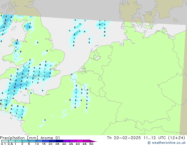Click the '40' legend scale label
This screenshot has height=145, width=187.
(x=78, y=144)
